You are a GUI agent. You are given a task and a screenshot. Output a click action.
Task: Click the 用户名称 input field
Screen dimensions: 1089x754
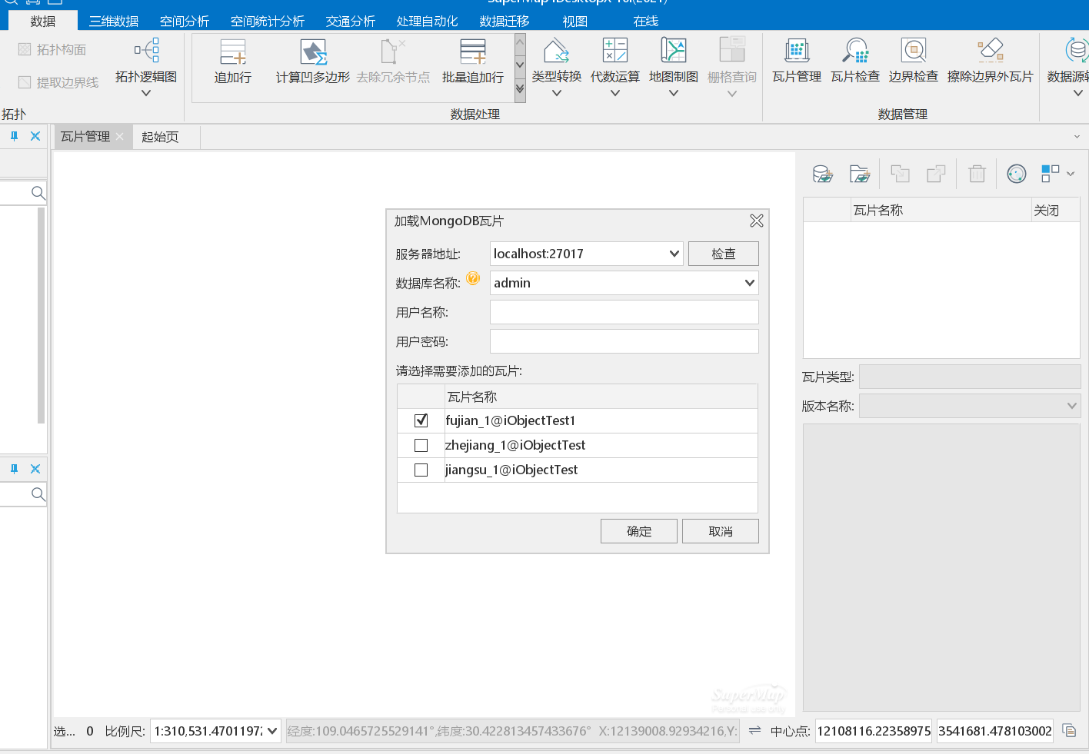(x=624, y=312)
